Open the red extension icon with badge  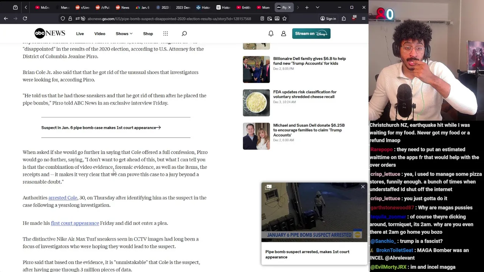pos(354,18)
